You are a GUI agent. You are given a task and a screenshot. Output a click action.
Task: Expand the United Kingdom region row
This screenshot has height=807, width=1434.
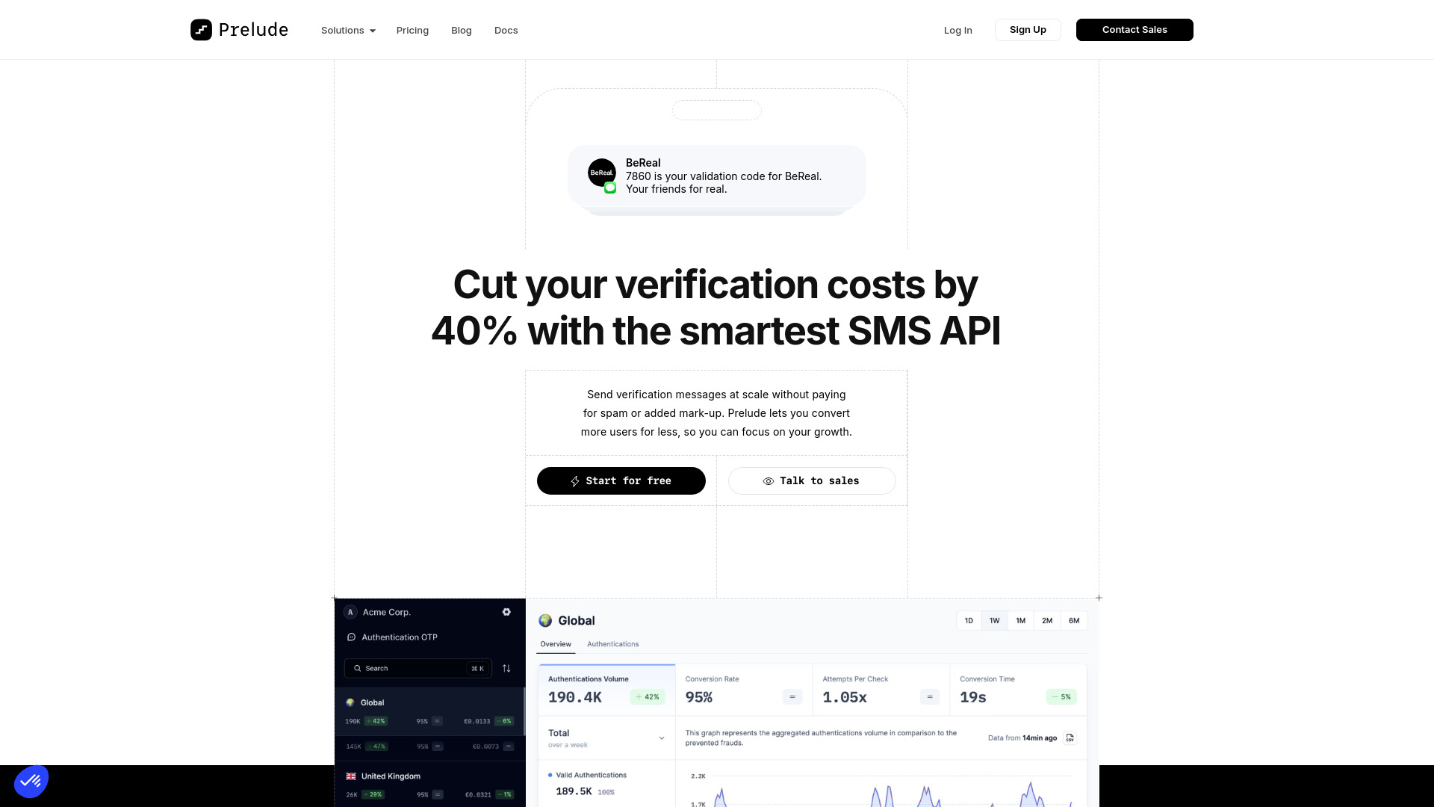click(x=391, y=776)
